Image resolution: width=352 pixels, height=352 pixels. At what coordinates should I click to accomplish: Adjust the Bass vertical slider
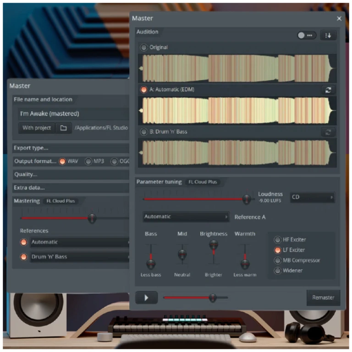pyautogui.click(x=151, y=264)
